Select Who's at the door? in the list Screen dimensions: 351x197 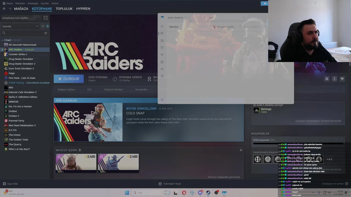tap(19, 149)
